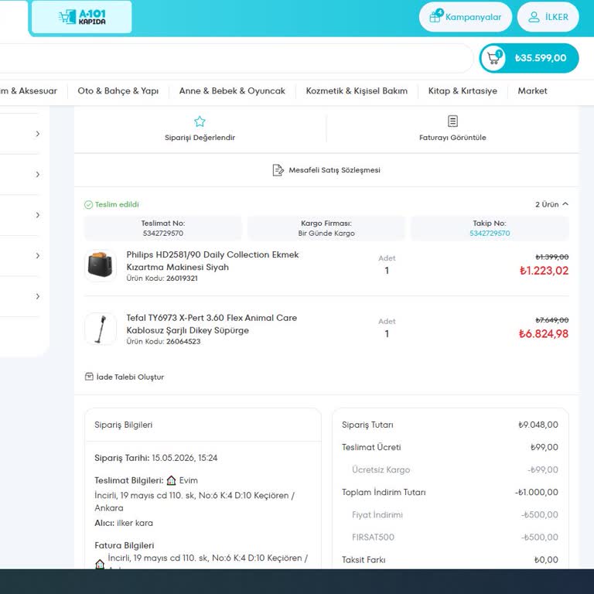
Task: Open tracking number 5342729570 link
Action: point(490,234)
